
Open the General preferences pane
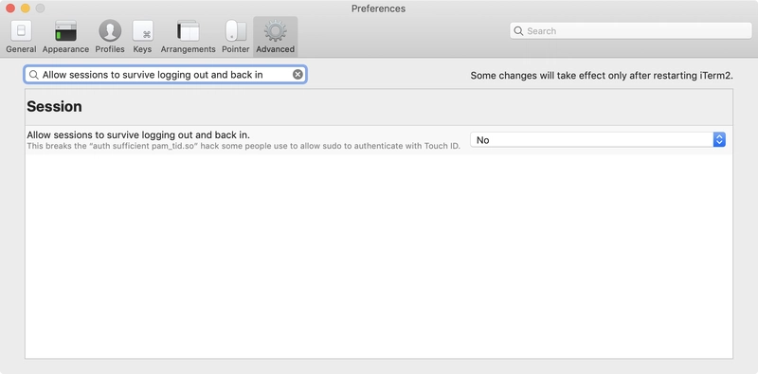coord(21,37)
